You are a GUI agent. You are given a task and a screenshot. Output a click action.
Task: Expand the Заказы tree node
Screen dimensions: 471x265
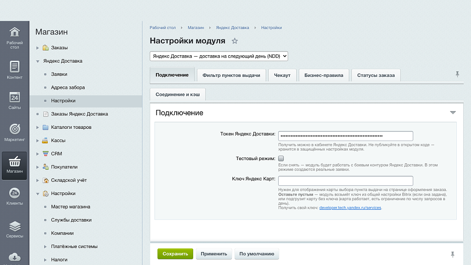point(38,48)
